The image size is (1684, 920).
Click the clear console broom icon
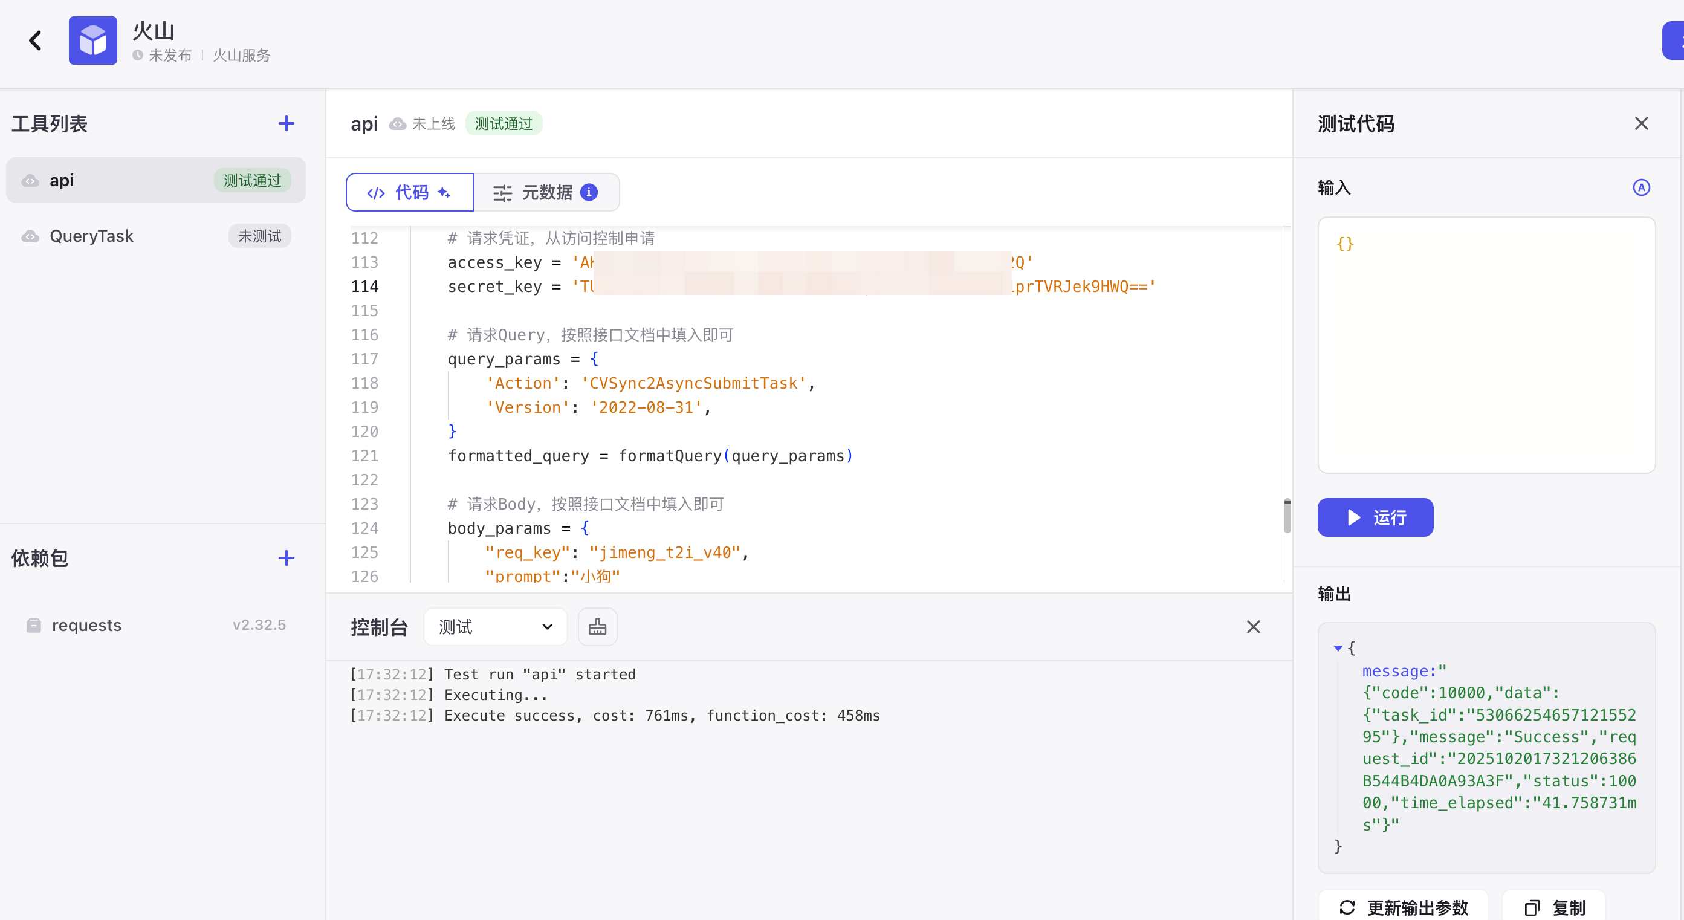[597, 627]
